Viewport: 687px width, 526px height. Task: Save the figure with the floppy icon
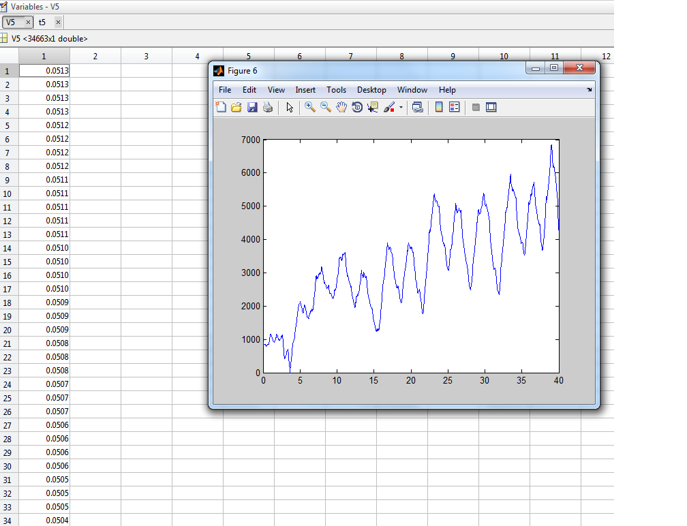(x=252, y=107)
